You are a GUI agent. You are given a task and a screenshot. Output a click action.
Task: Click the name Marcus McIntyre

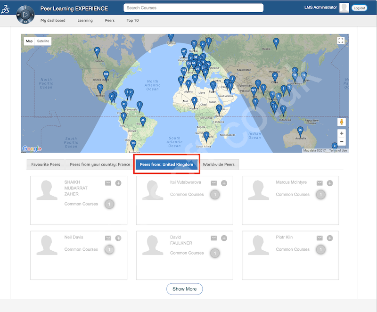tap(291, 182)
